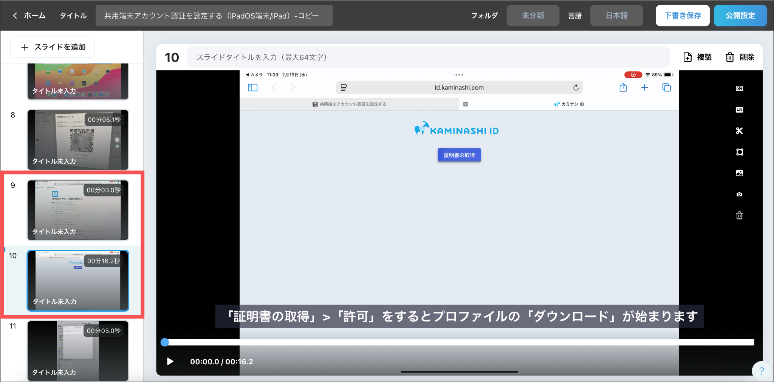Viewport: 774px width, 382px height.
Task: Select slide 8 thumbnail with QR code
Action: pyautogui.click(x=78, y=140)
